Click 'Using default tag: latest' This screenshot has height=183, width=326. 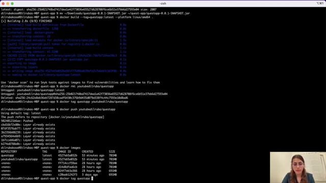pyautogui.click(x=21, y=113)
